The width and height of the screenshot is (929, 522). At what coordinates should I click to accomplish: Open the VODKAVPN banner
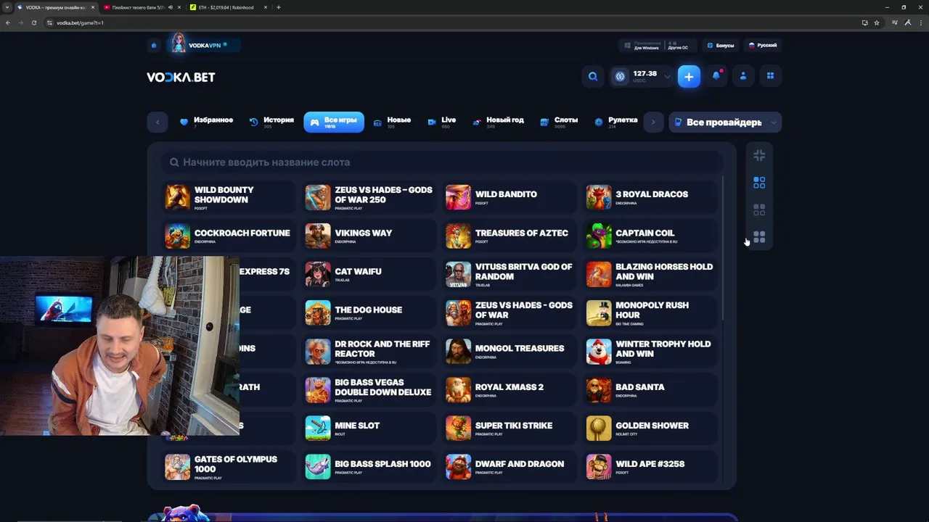tap(204, 45)
